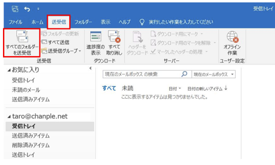Viewport: 275px width, 165px height.
Task: Select 受信トレイ under お気に入り
Action: 23,80
